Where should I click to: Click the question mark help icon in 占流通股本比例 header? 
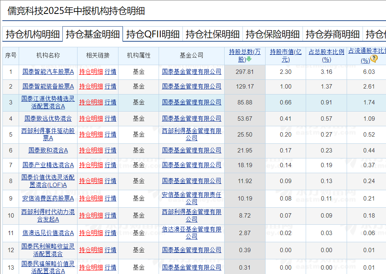[374, 58]
